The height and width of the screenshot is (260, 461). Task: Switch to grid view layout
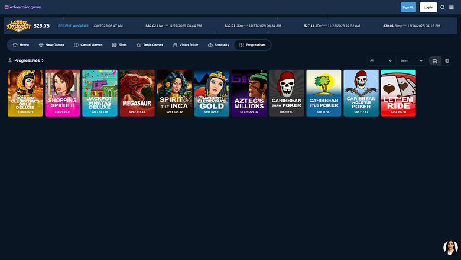[435, 60]
